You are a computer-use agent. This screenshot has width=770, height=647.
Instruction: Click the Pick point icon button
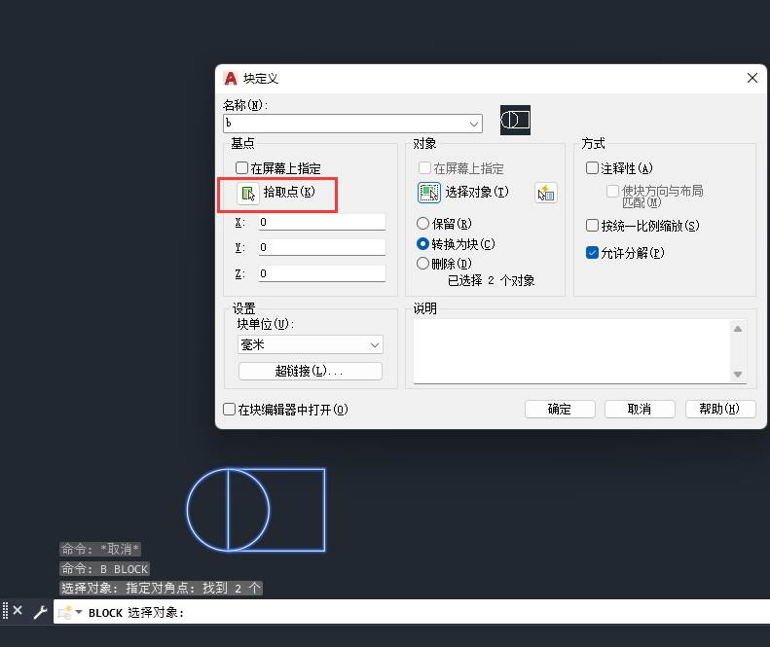(x=248, y=194)
